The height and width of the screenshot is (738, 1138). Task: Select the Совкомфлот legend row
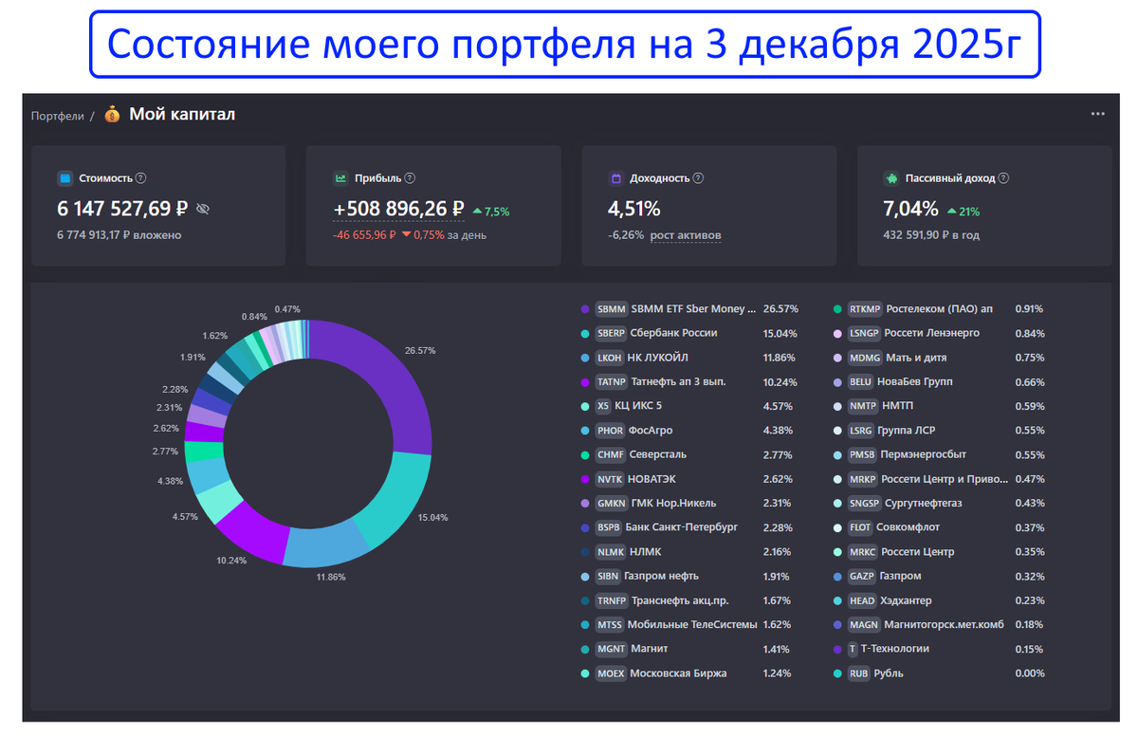click(940, 527)
